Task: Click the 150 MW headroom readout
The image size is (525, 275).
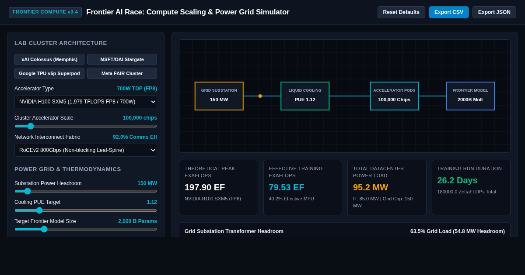Action: tap(147, 183)
